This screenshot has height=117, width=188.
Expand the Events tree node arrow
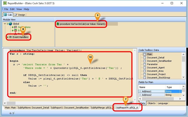[13, 30]
